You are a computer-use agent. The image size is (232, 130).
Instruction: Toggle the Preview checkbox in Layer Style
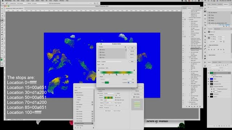click(134, 97)
